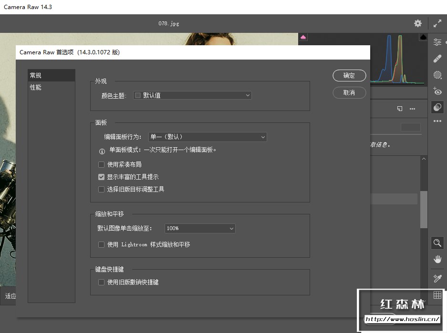Toggle full screen mode icon
This screenshot has width=447, height=333.
(437, 23)
